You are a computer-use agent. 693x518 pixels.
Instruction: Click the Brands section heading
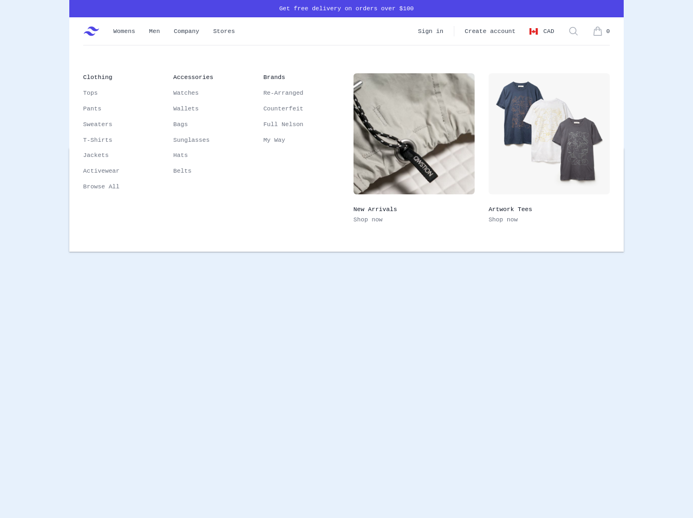coord(274,77)
